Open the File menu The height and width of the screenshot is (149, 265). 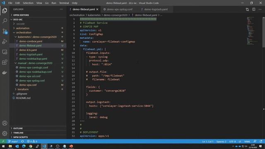click(x=10, y=3)
